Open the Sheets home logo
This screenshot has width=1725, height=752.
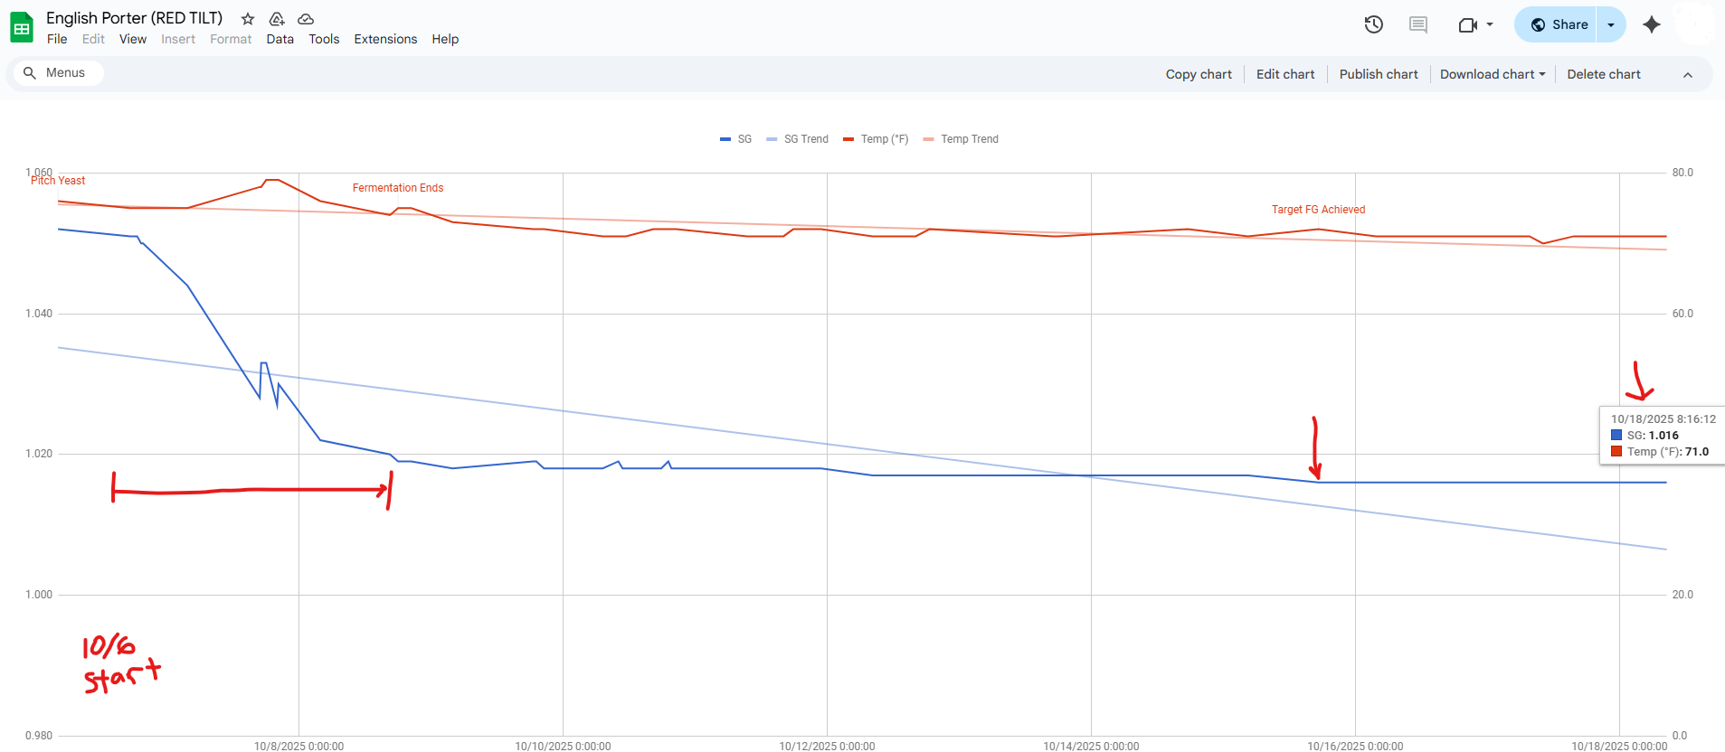22,28
